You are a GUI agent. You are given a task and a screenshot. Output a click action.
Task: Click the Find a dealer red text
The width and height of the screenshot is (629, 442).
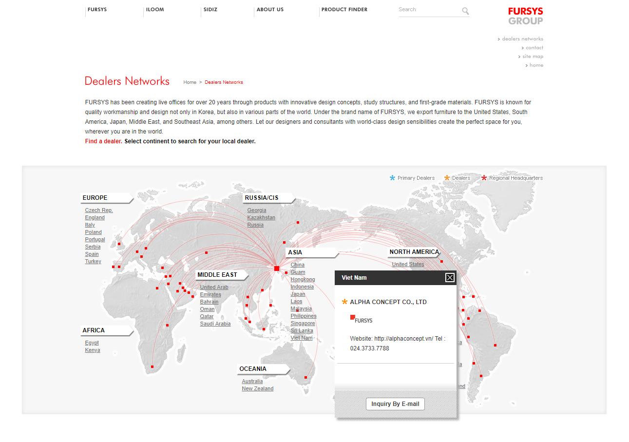click(x=104, y=141)
